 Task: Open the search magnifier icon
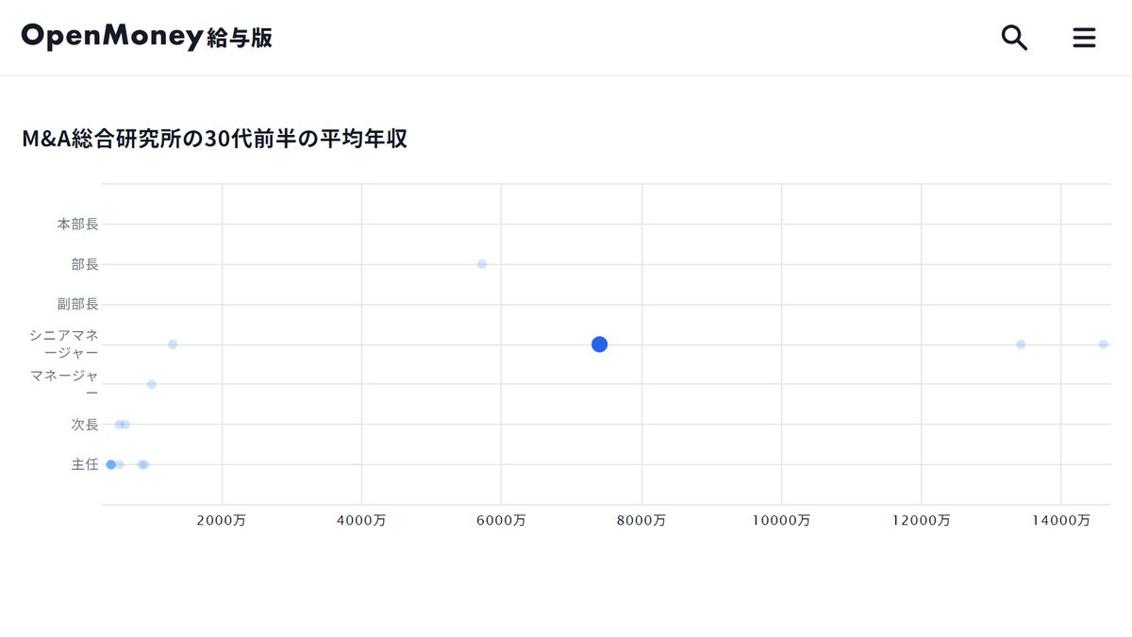[1014, 38]
